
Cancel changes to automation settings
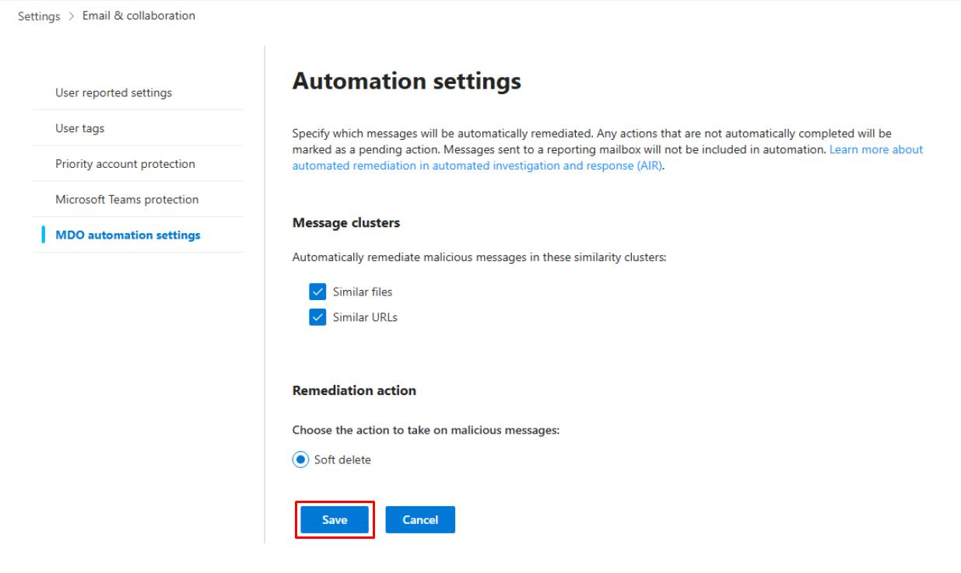pyautogui.click(x=420, y=519)
